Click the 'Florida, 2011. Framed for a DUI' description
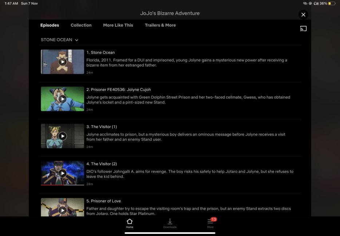 tap(187, 63)
